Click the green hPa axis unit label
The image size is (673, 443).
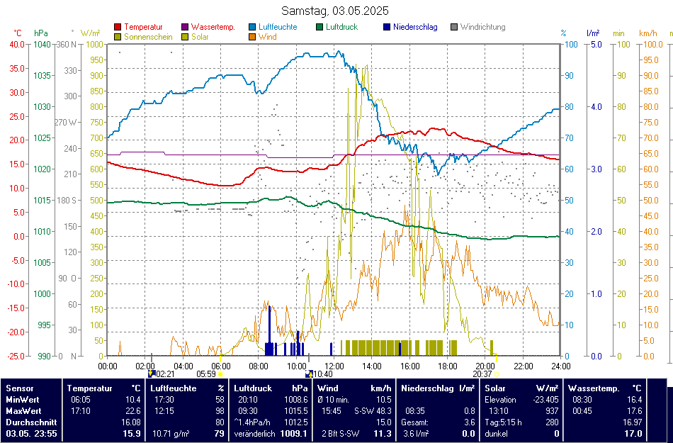(x=41, y=33)
